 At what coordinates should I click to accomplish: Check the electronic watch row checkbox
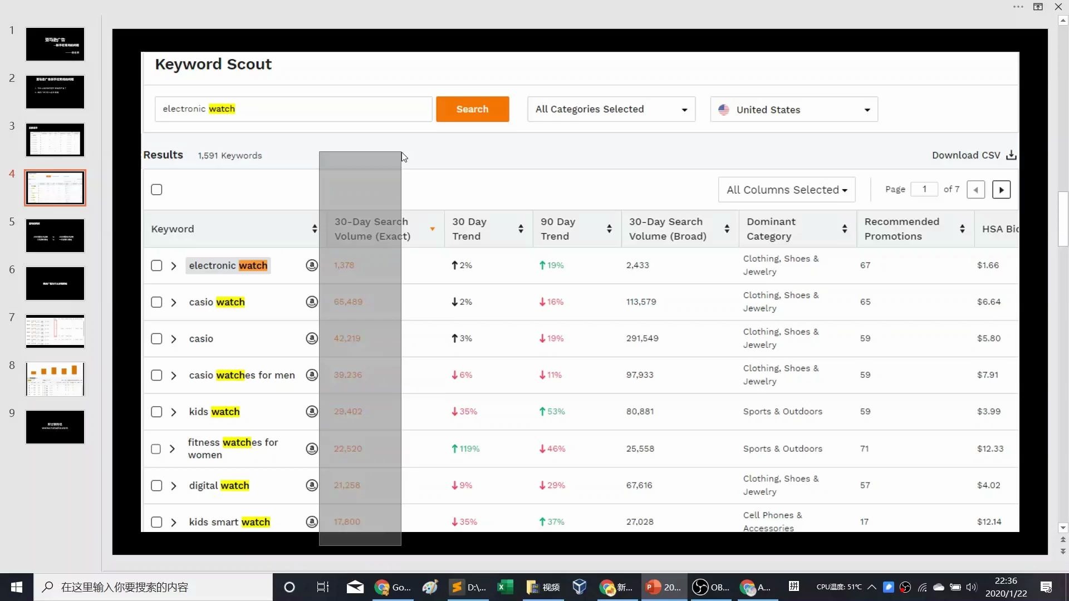(156, 265)
